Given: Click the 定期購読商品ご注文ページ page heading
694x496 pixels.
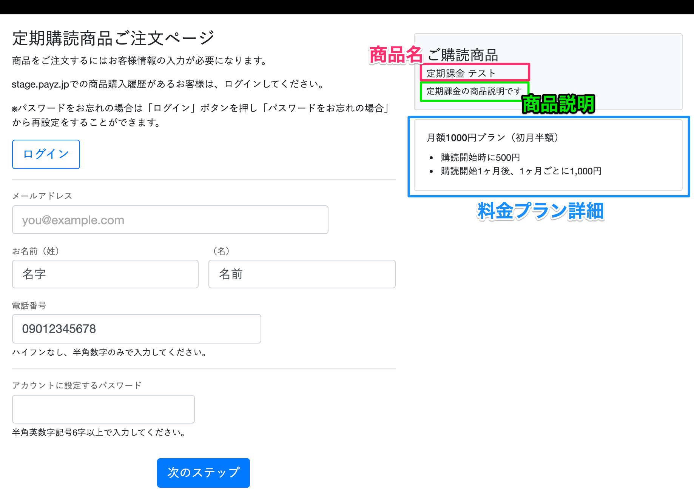Looking at the screenshot, I should pos(113,38).
